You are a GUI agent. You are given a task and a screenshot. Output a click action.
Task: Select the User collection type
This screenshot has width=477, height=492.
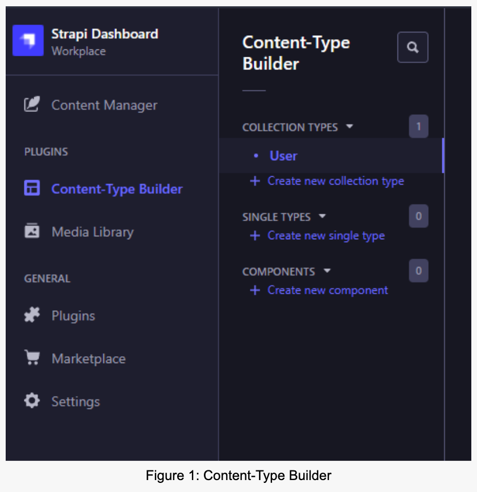(x=332, y=156)
